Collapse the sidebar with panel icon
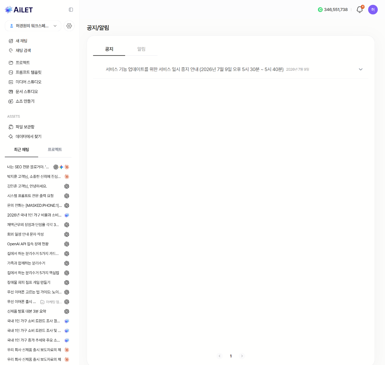The image size is (385, 365). [71, 10]
